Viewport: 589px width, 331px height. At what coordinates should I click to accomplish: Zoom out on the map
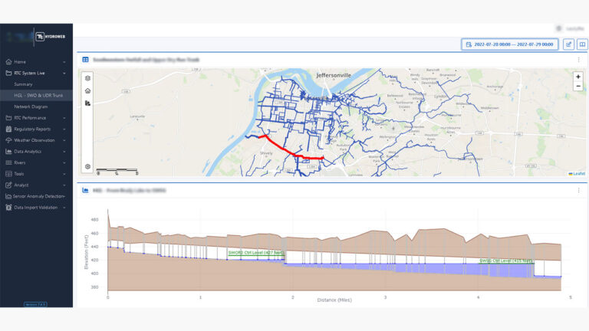point(578,86)
